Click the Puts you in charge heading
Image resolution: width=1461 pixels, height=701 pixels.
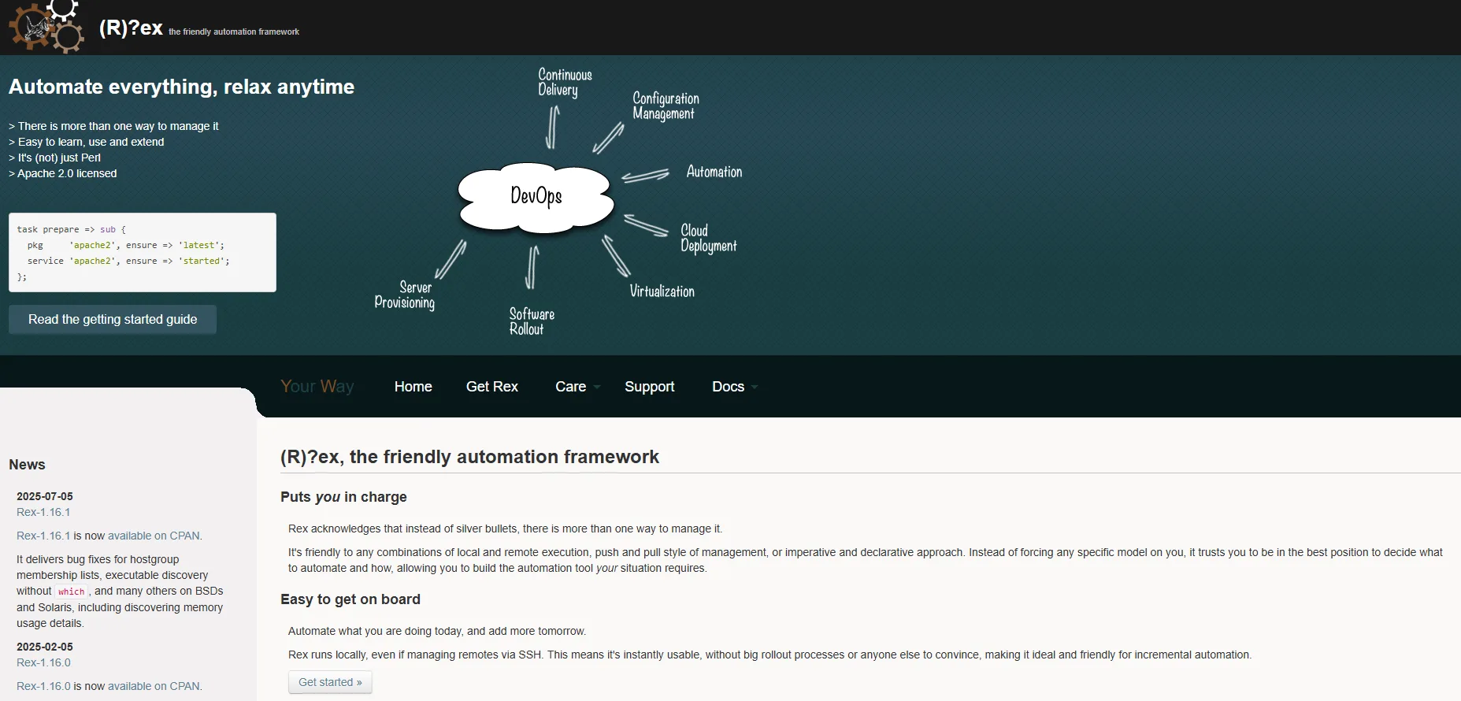[343, 497]
